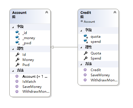This screenshot has width=133, height=108.
Task: Click the Quota property wrench icon
Action: (86, 53)
